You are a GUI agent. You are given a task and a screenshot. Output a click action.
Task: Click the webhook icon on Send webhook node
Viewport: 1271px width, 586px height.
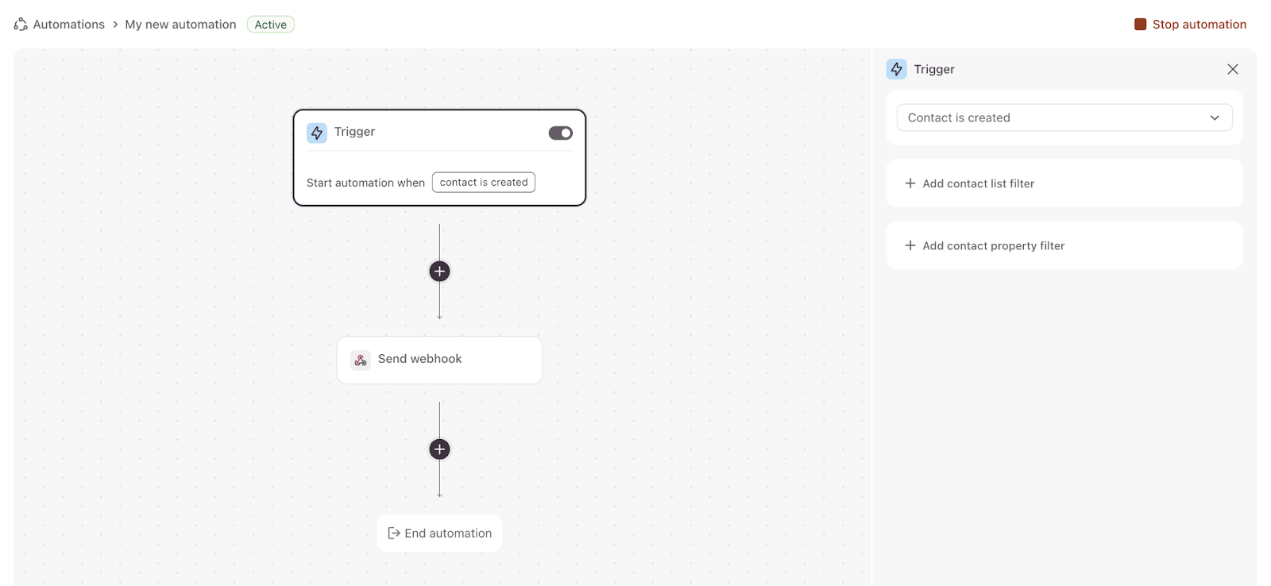(x=361, y=360)
